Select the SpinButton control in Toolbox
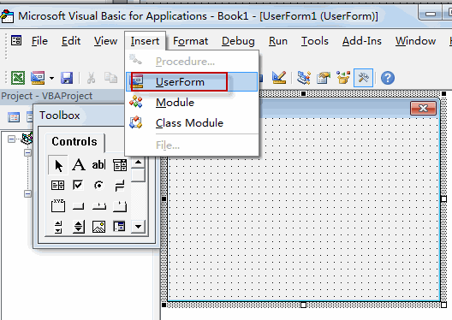 79,227
